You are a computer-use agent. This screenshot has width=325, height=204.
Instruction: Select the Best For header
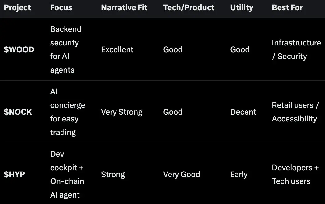click(287, 8)
